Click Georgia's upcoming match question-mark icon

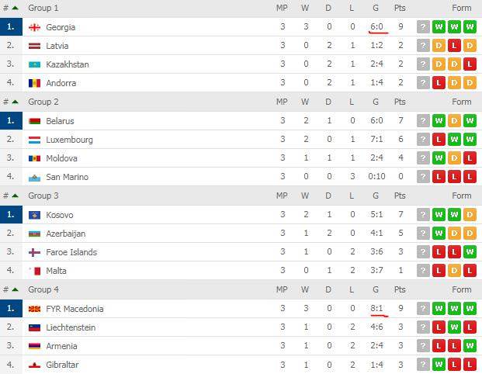423,27
